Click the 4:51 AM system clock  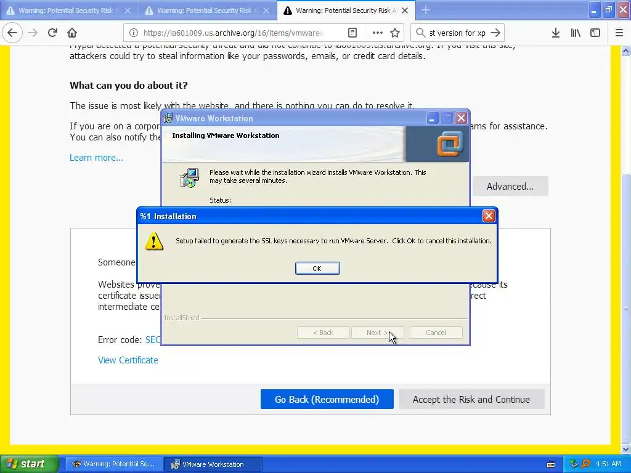[608, 464]
